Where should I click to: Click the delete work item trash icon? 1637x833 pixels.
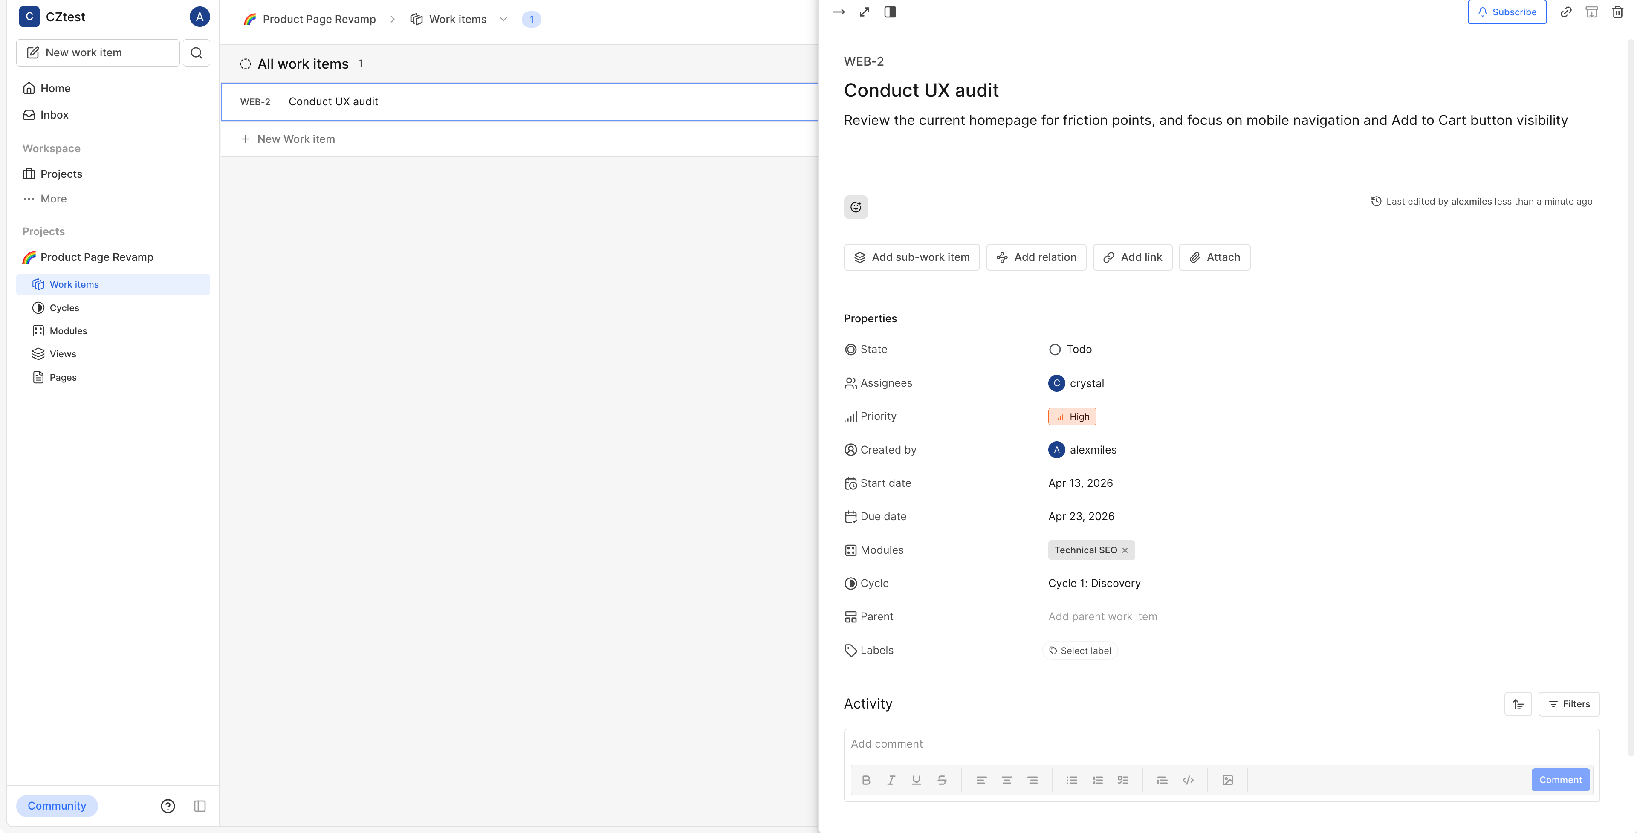tap(1617, 12)
